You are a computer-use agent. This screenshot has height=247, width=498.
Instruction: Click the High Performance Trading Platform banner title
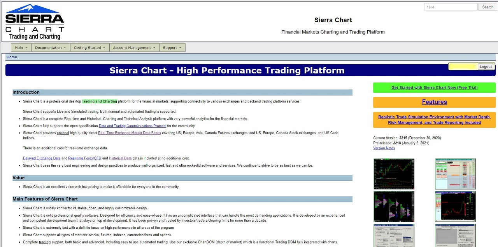pyautogui.click(x=227, y=70)
